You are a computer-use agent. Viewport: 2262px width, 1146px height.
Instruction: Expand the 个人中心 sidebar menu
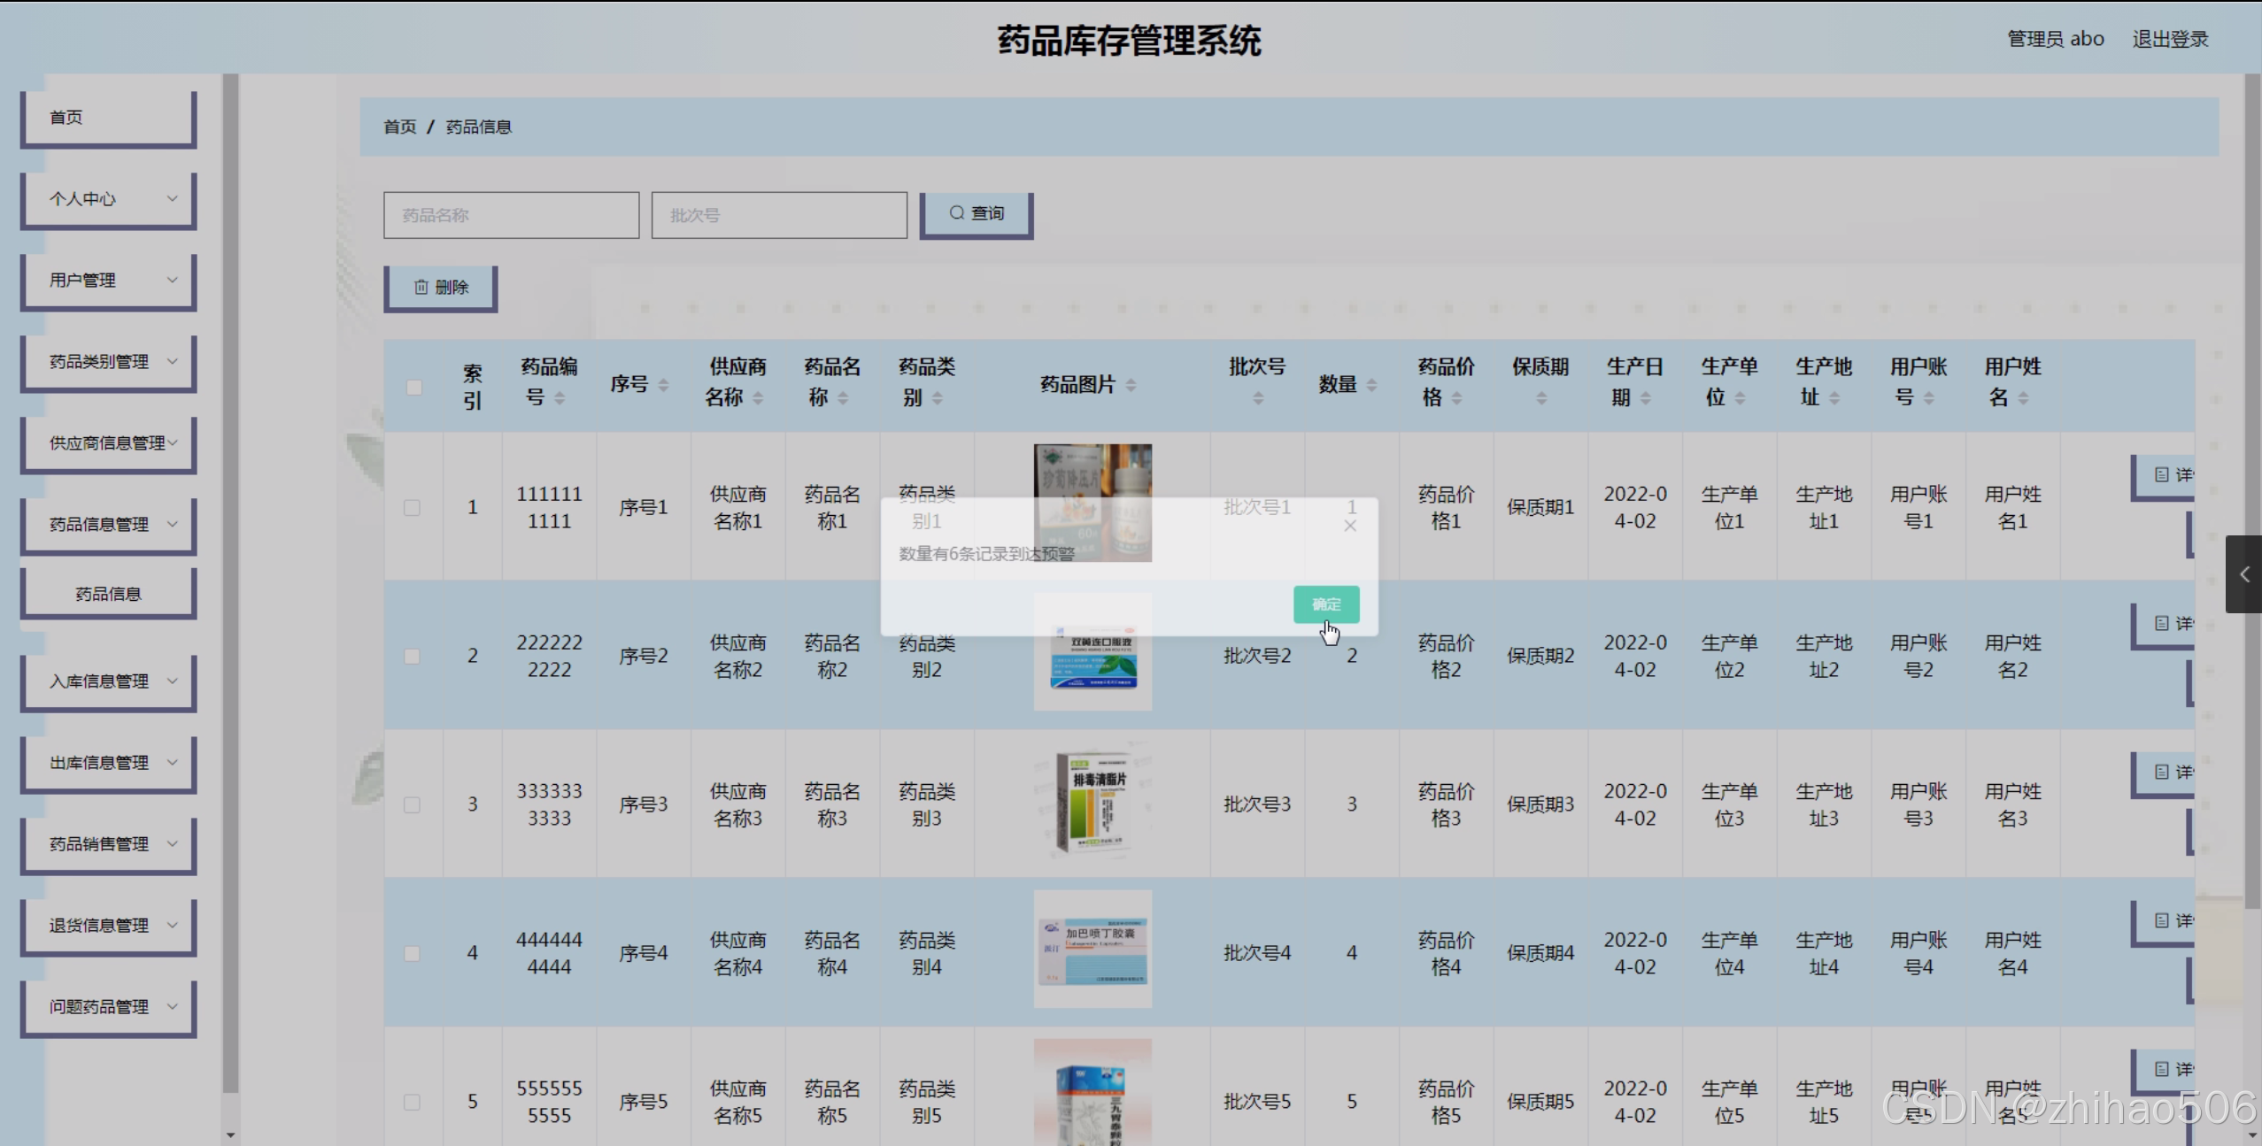tap(107, 198)
